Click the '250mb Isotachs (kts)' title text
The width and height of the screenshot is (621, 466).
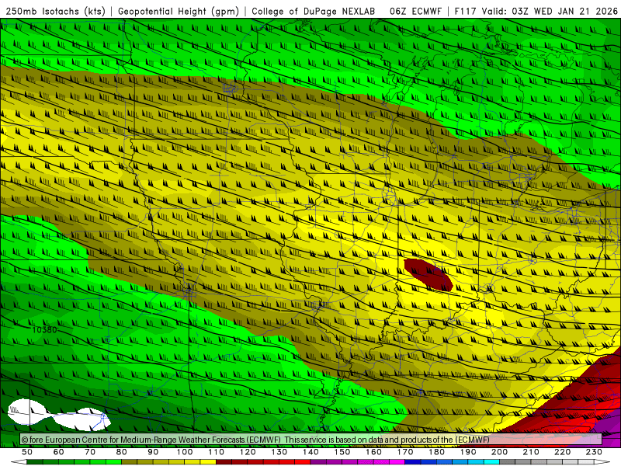pos(55,11)
